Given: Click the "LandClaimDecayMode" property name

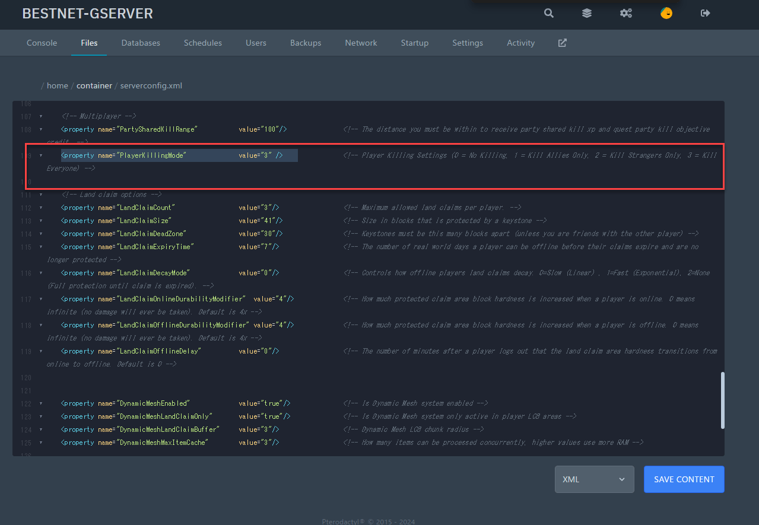Looking at the screenshot, I should point(153,273).
